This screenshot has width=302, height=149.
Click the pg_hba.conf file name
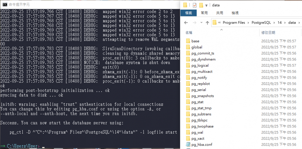coord(202,144)
